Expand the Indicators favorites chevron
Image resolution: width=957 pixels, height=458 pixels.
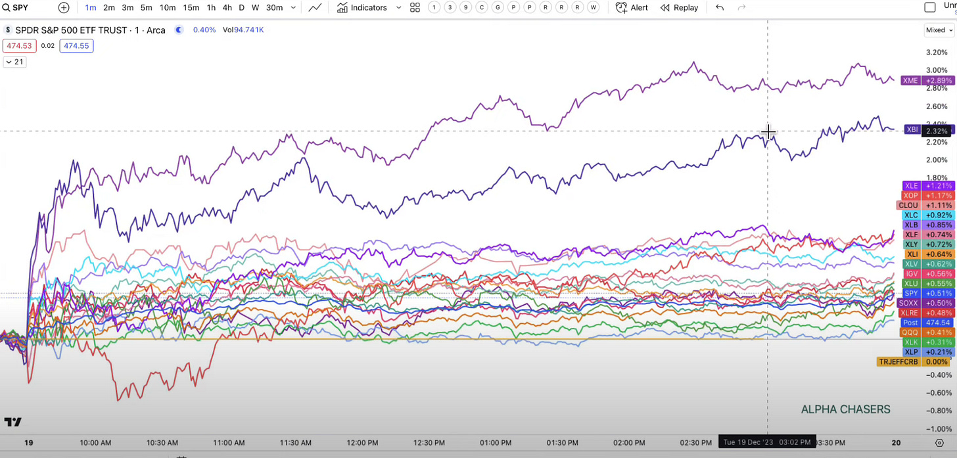pyautogui.click(x=398, y=8)
